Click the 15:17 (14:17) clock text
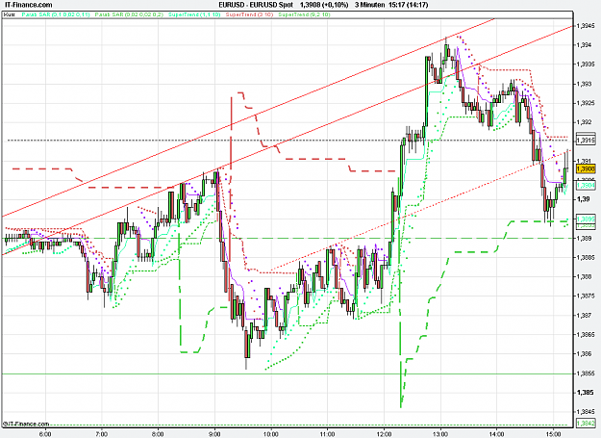This screenshot has width=601, height=438. 410,5
